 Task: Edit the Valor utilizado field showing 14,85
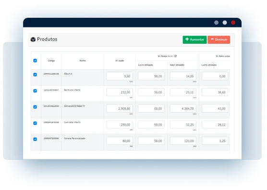pos(183,76)
